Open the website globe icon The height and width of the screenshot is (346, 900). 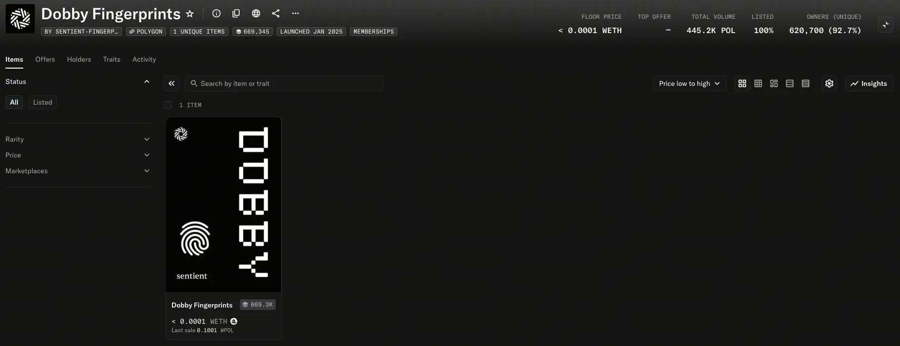click(x=256, y=13)
